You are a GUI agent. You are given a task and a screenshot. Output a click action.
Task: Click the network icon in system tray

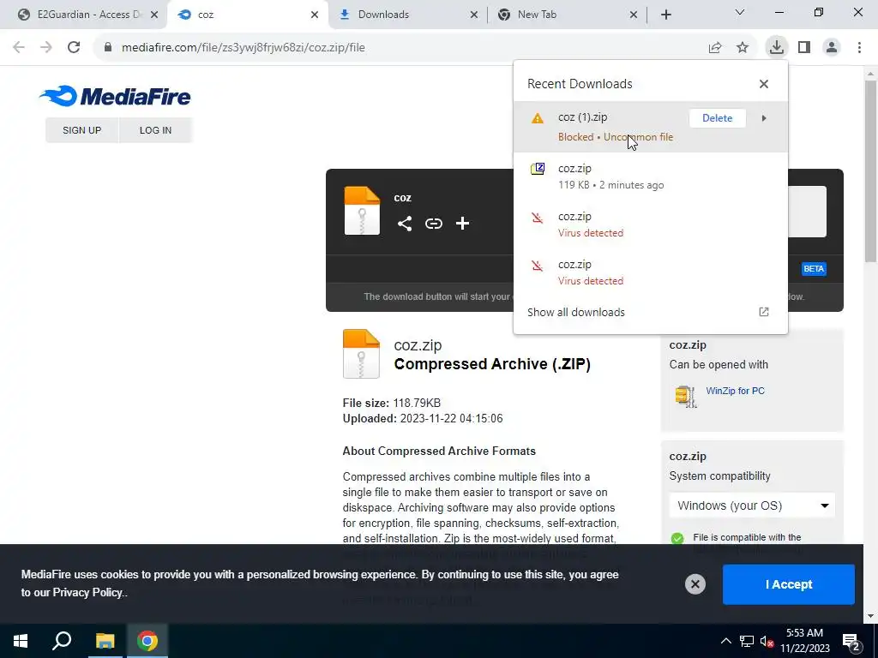point(747,641)
